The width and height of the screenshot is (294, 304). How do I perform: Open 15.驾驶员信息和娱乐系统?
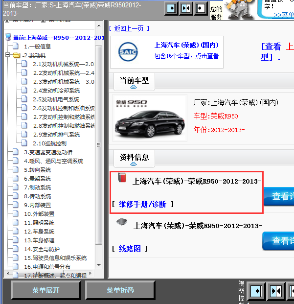click(x=55, y=258)
